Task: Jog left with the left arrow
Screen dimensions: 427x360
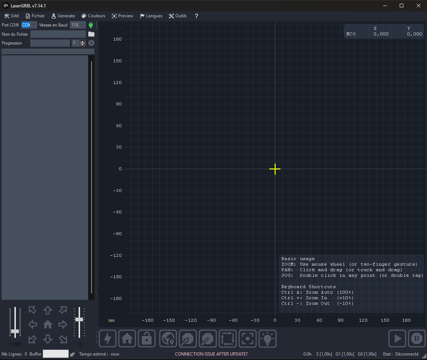Action: click(x=33, y=324)
